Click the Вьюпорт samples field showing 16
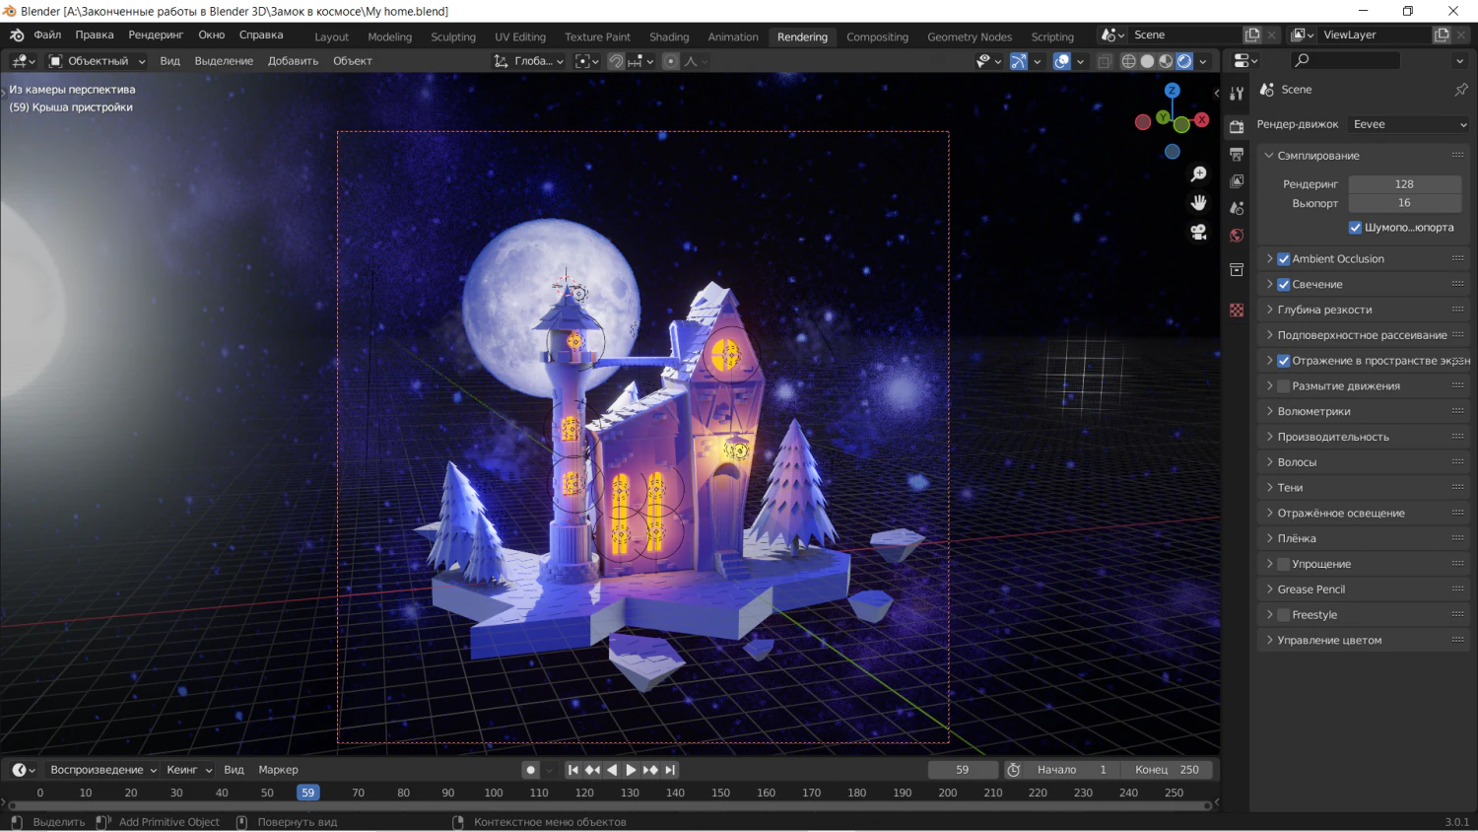Image resolution: width=1478 pixels, height=832 pixels. (x=1404, y=203)
